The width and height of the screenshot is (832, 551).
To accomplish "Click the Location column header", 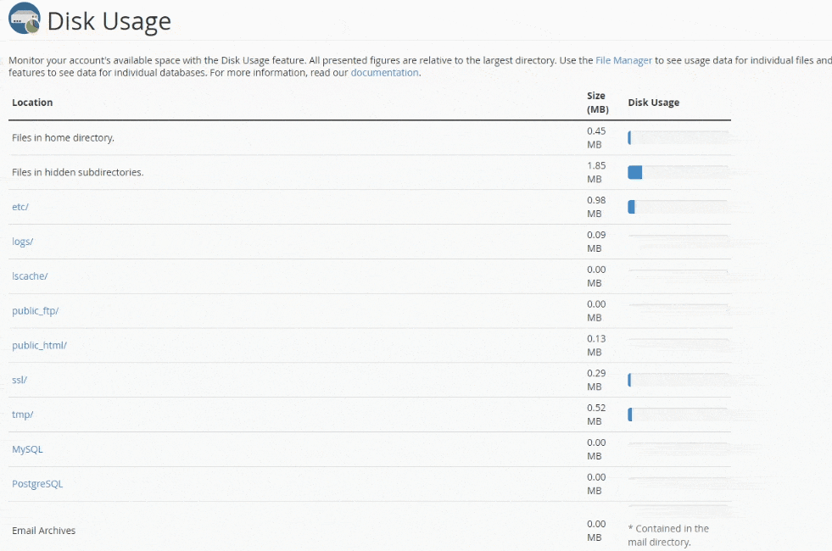I will [32, 103].
